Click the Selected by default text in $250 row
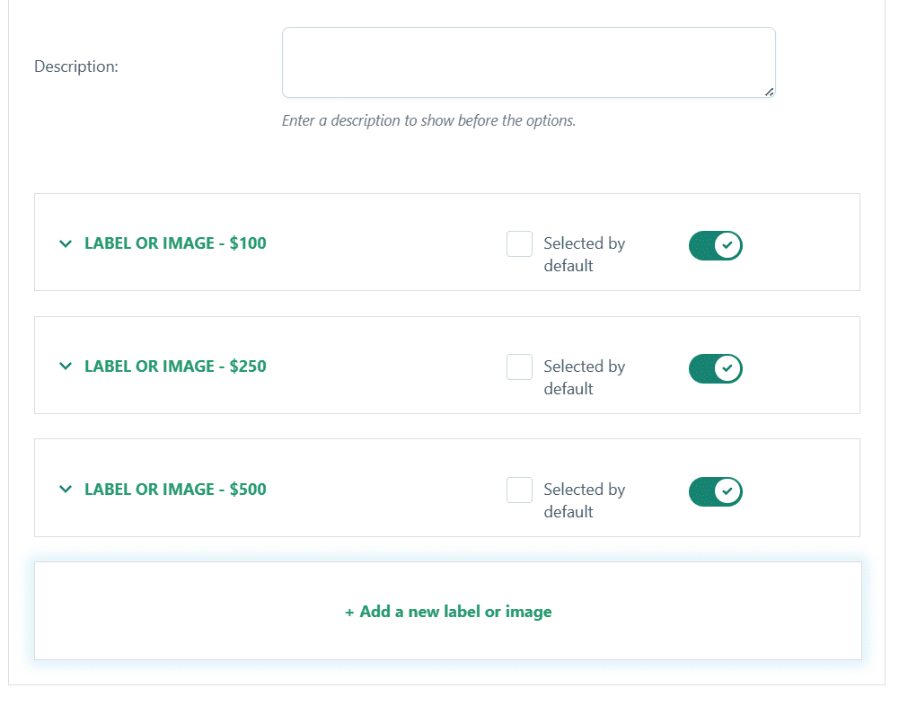The width and height of the screenshot is (899, 715). pos(585,377)
